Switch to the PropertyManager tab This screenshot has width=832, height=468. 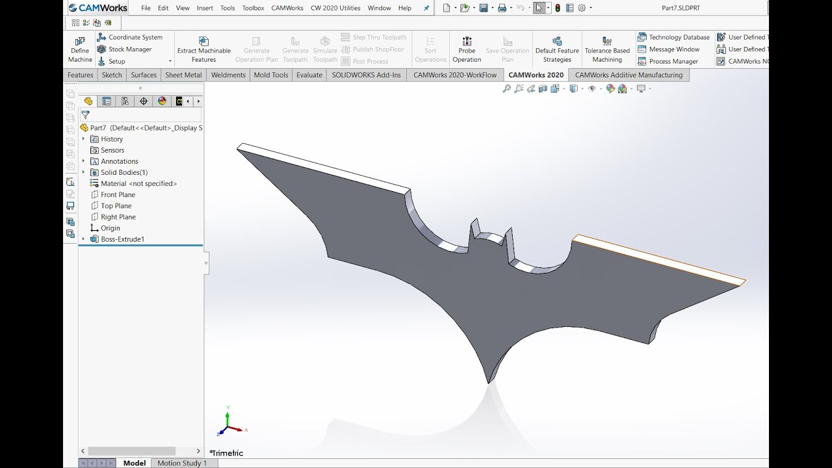pos(107,101)
